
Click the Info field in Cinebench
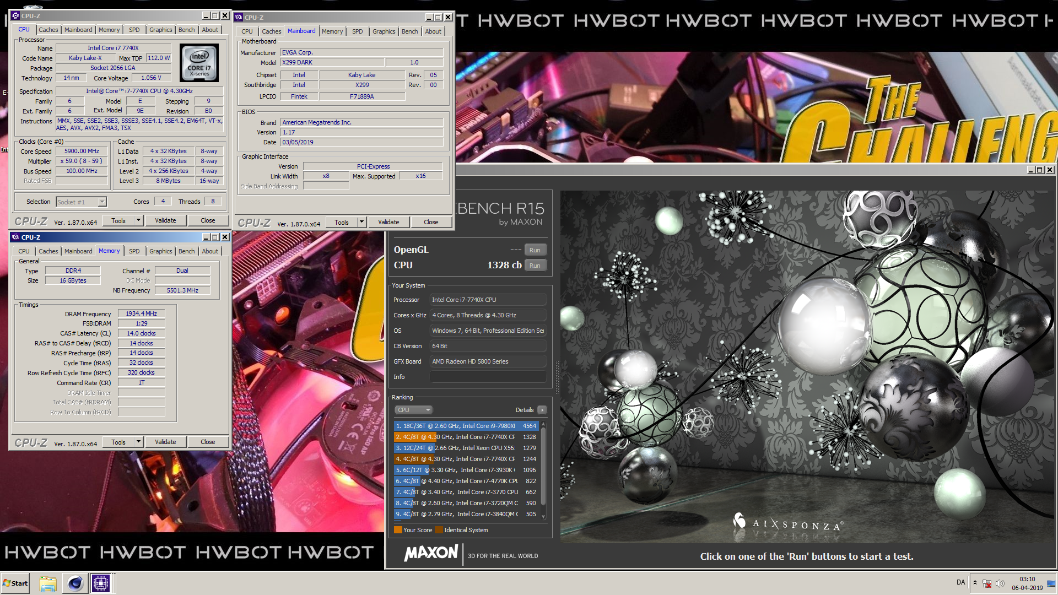[488, 377]
